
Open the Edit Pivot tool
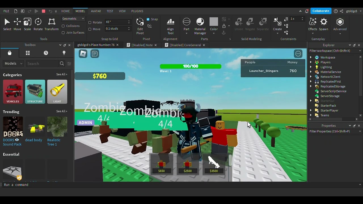tap(140, 26)
